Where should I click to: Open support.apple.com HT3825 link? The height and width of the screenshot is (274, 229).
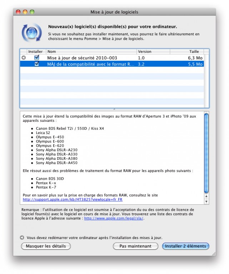click(73, 199)
